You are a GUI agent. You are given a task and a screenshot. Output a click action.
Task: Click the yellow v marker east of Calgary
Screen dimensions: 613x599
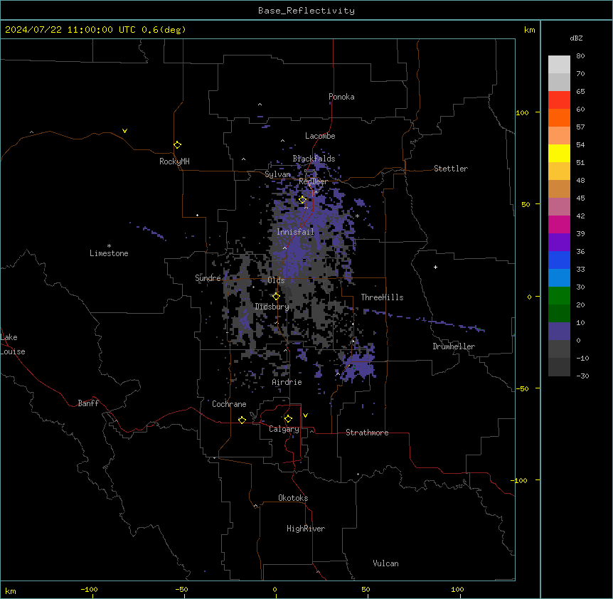[x=305, y=415]
